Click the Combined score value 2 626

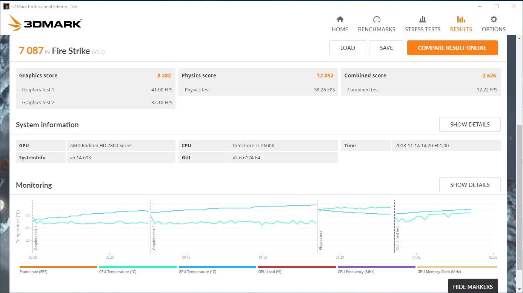489,76
